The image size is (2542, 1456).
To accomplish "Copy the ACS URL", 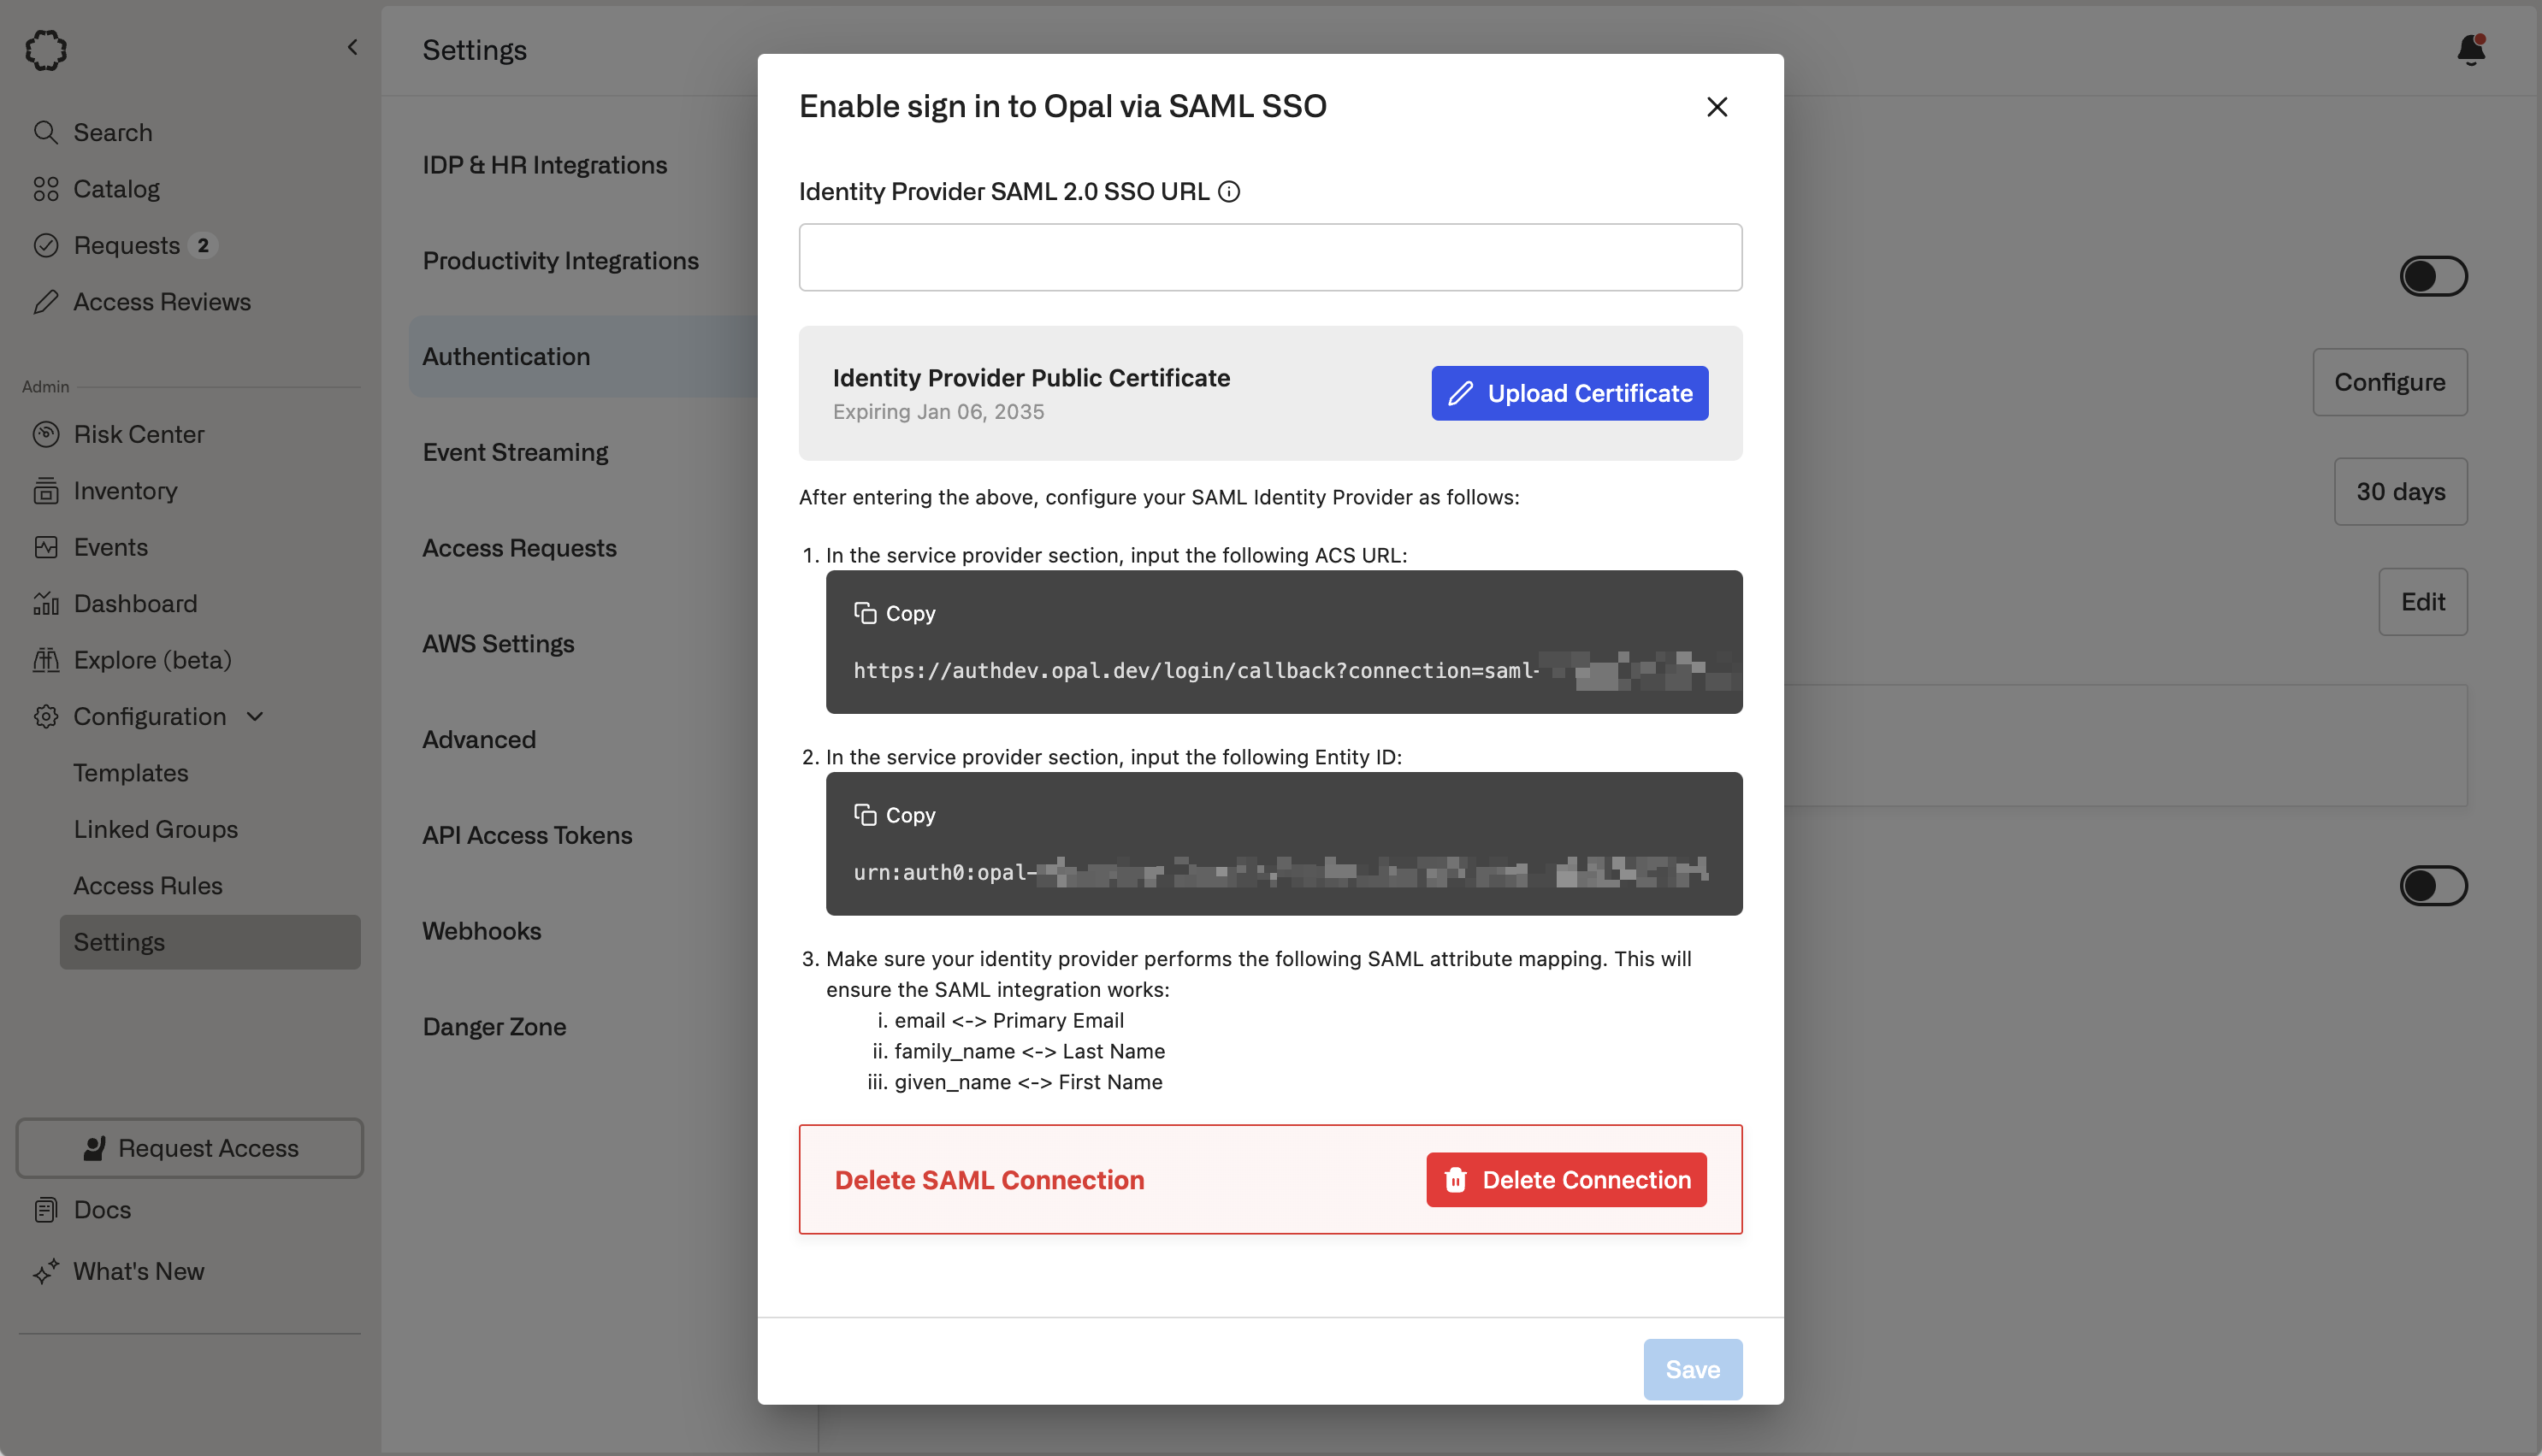I will [x=895, y=613].
